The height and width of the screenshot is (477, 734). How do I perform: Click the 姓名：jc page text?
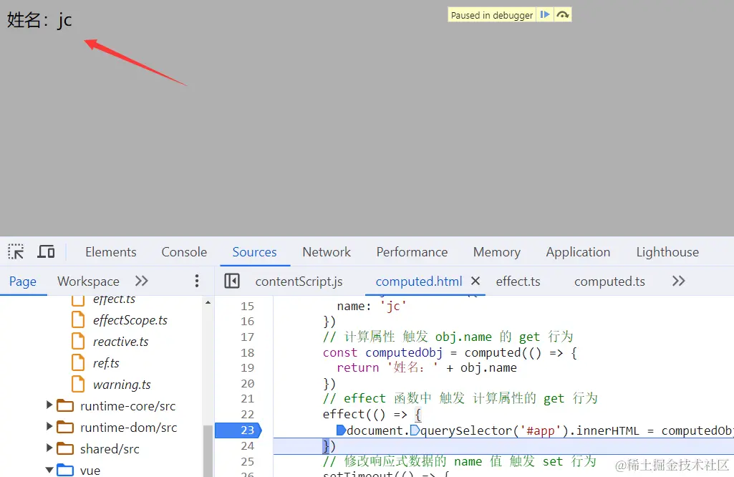(39, 20)
